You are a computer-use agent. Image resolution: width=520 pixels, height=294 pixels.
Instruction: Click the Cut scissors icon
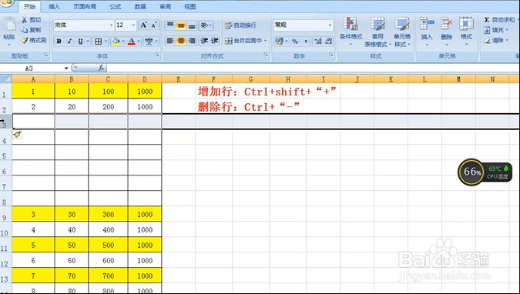[x=24, y=20]
